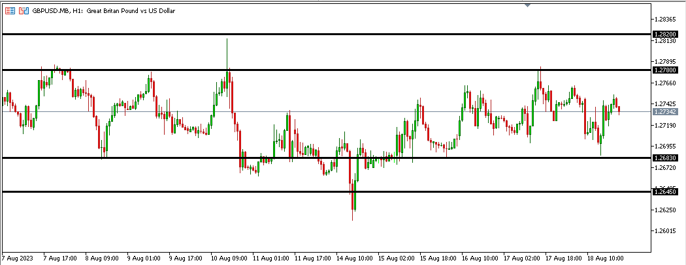Click the 1.26955 price scale value
Screen dimensions: 686x265
666,146
